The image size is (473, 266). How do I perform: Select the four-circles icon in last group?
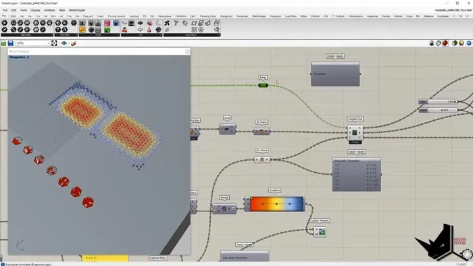[x=194, y=30]
